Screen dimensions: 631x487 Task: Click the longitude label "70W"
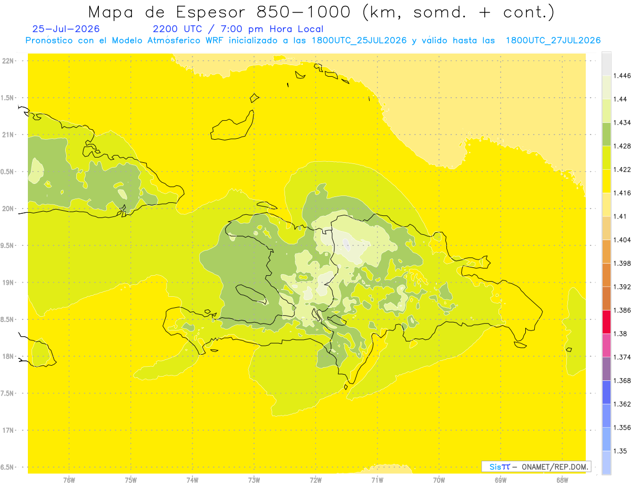point(439,480)
